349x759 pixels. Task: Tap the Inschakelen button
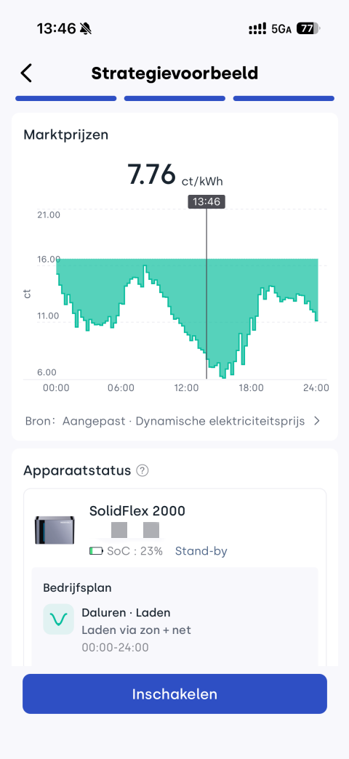pos(174,694)
